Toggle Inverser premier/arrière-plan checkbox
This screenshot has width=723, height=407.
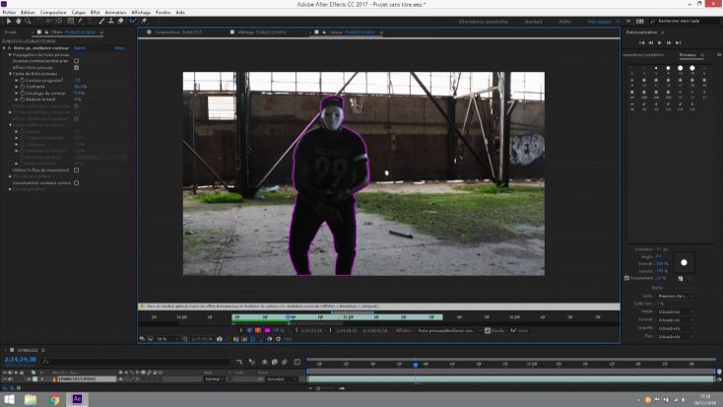77,61
